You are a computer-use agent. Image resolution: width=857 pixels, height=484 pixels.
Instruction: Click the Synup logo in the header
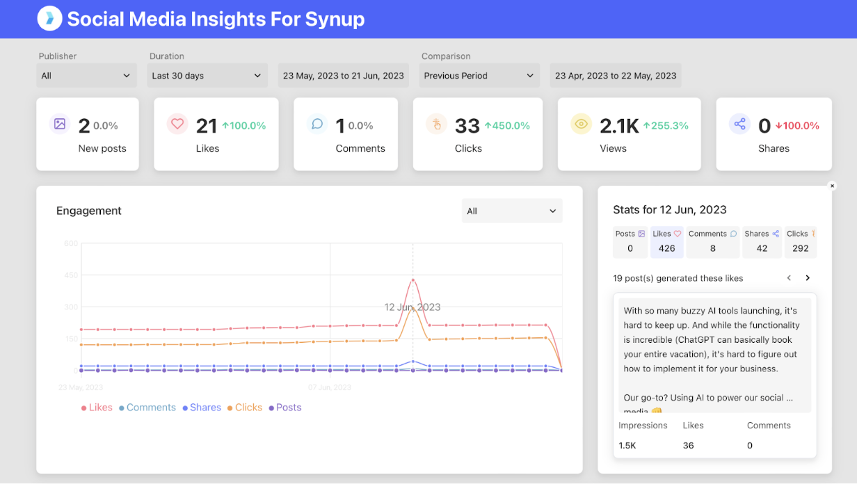click(x=49, y=19)
